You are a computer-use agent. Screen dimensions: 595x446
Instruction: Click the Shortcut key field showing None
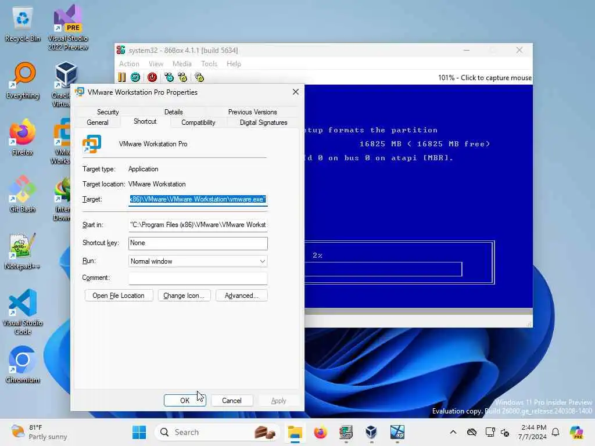198,243
